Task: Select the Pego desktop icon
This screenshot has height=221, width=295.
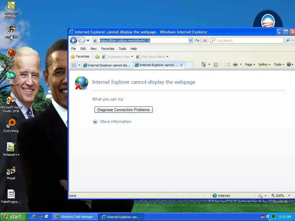Action: 11,55
